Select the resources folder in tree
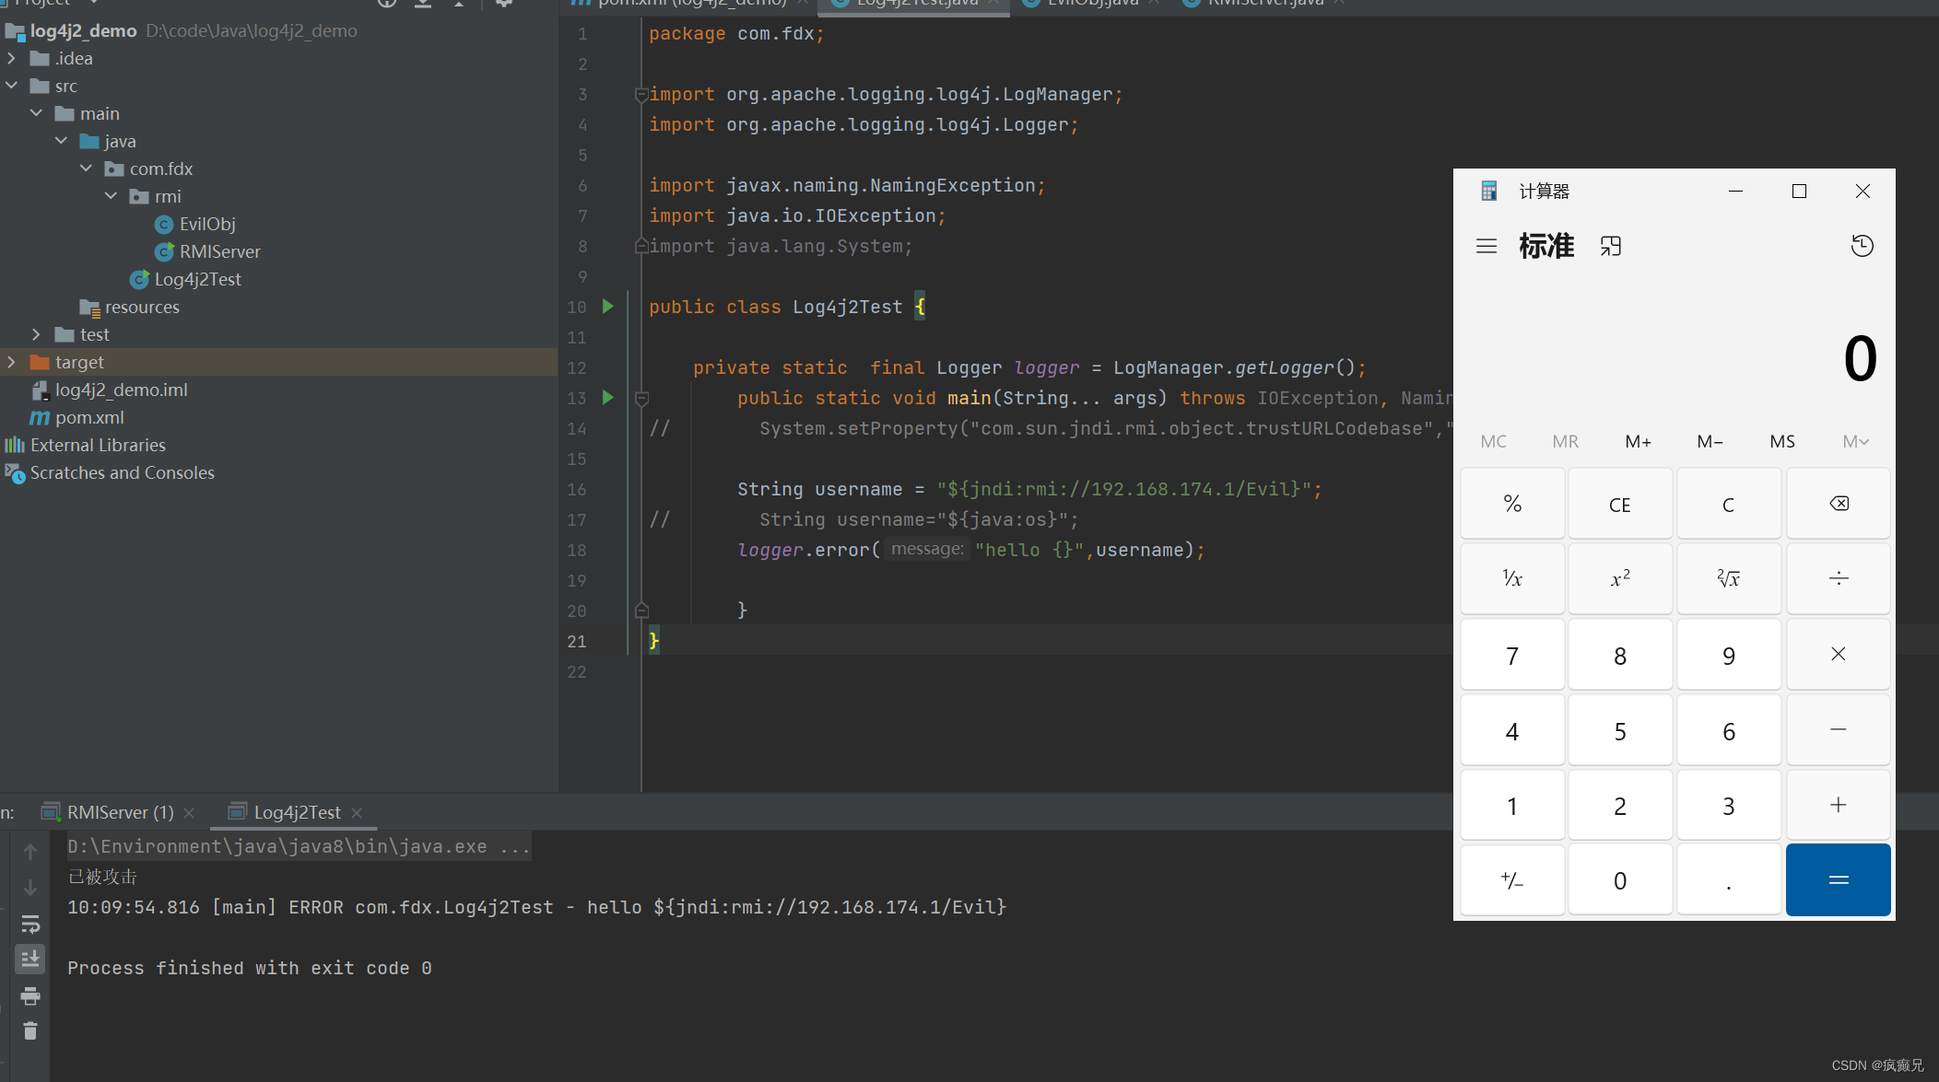This screenshot has width=1939, height=1082. pyautogui.click(x=142, y=308)
